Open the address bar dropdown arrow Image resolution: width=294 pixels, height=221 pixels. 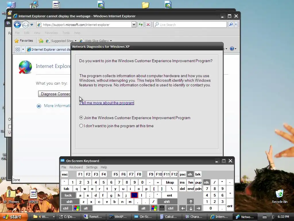pos(134,24)
